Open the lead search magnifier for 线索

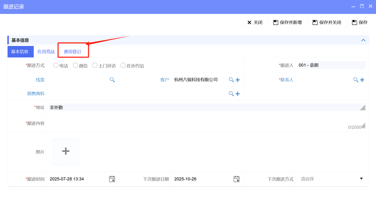[112, 80]
